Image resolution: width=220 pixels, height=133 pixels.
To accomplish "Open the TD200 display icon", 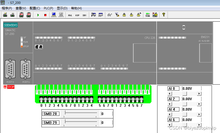I will click(148, 15).
